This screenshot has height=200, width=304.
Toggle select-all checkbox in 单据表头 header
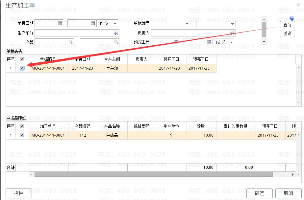coord(22,59)
